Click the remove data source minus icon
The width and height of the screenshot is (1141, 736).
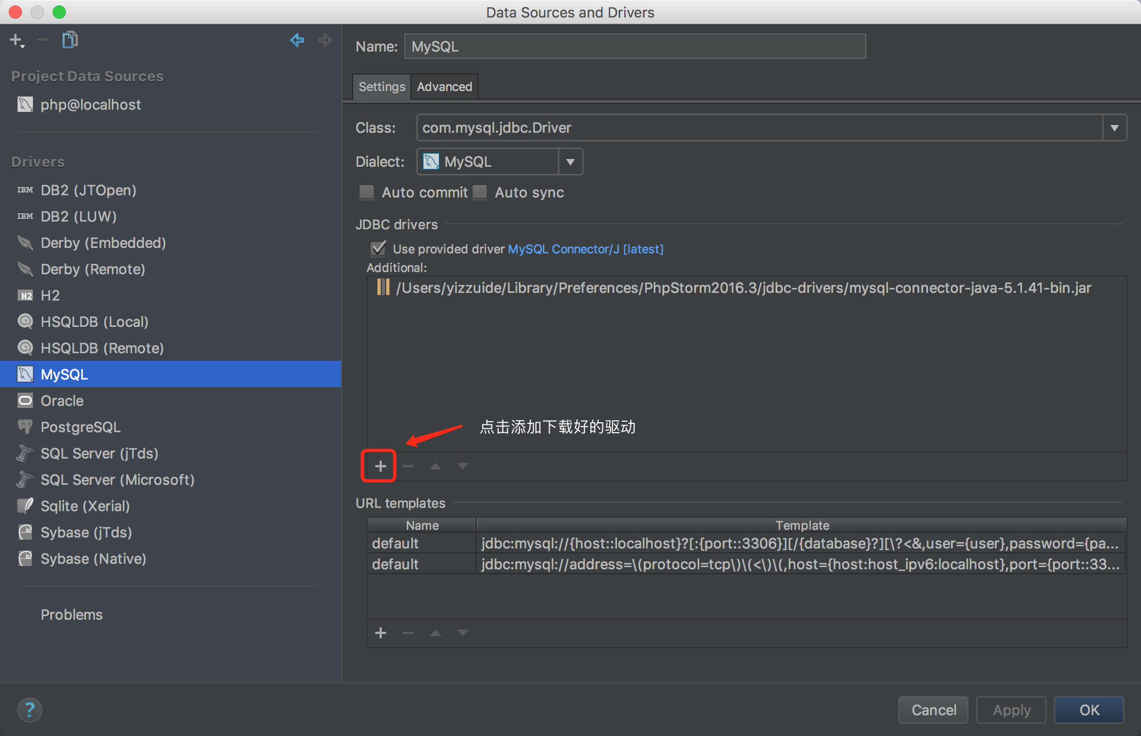43,39
